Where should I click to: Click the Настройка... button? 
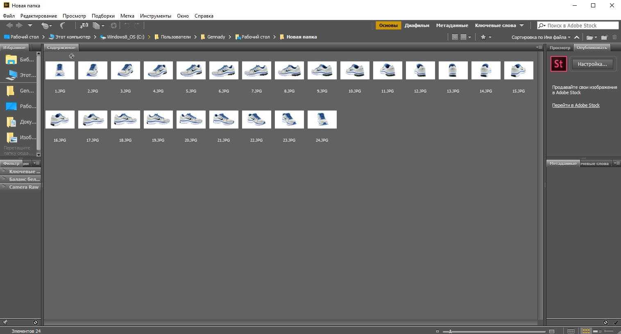point(592,64)
